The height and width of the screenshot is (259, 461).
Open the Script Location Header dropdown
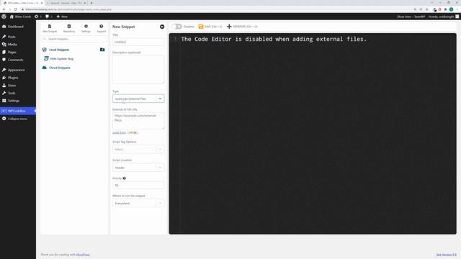pyautogui.click(x=138, y=168)
